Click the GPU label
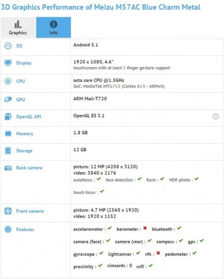The image size is (224, 279). (20, 100)
